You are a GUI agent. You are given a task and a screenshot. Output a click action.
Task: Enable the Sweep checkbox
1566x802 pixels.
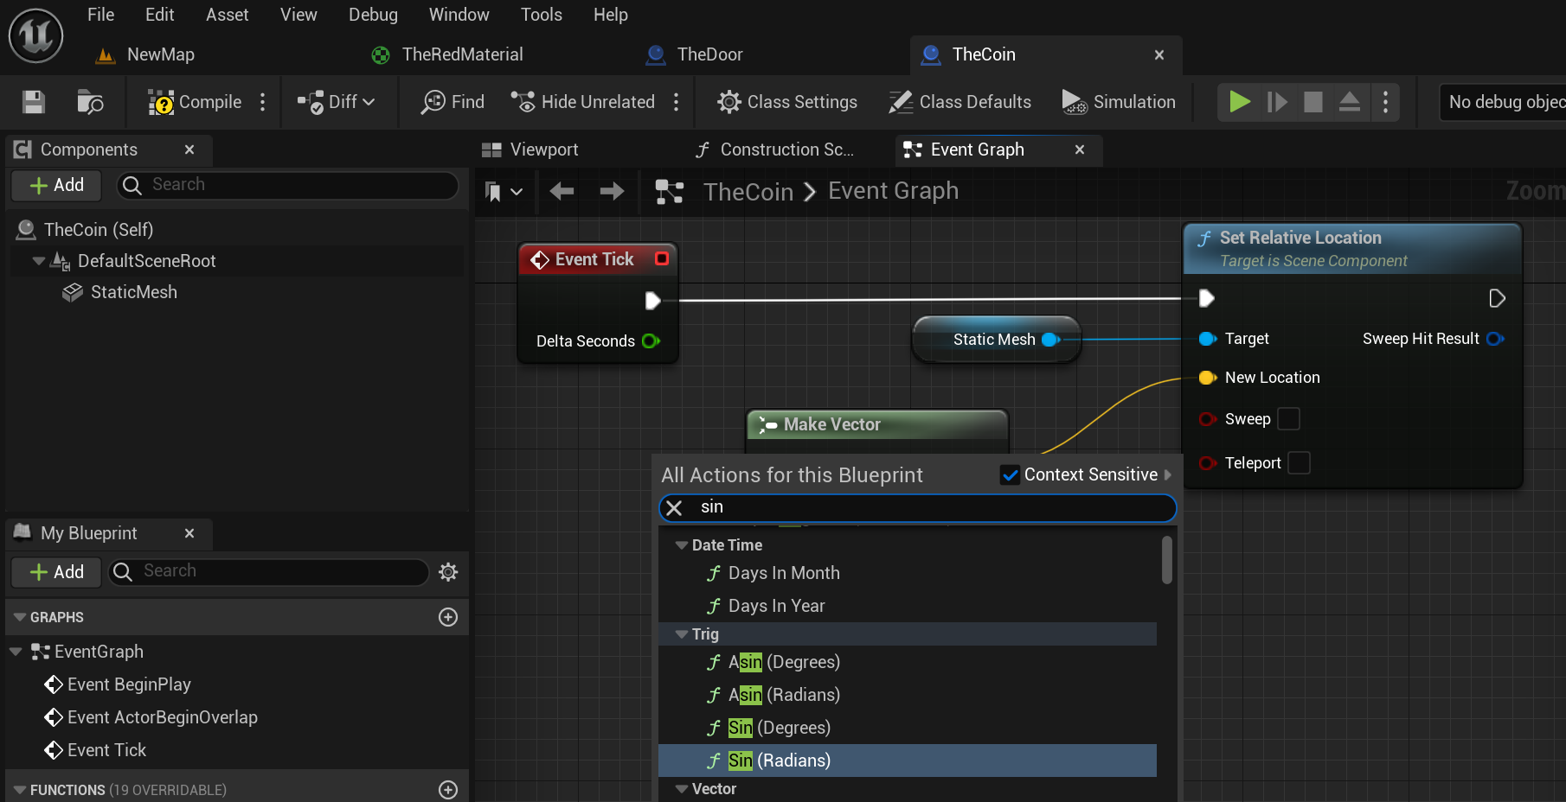pos(1288,419)
